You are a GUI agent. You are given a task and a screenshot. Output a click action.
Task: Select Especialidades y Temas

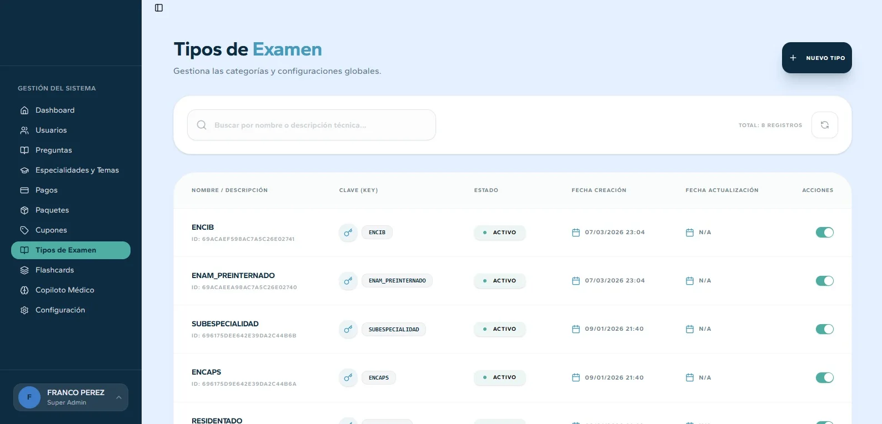pos(71,170)
